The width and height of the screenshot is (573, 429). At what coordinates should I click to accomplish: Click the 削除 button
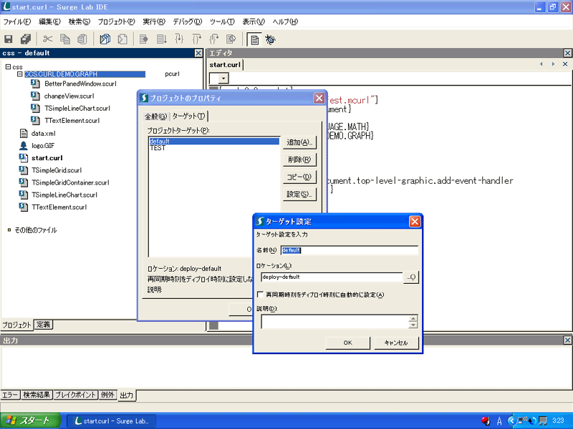(299, 159)
